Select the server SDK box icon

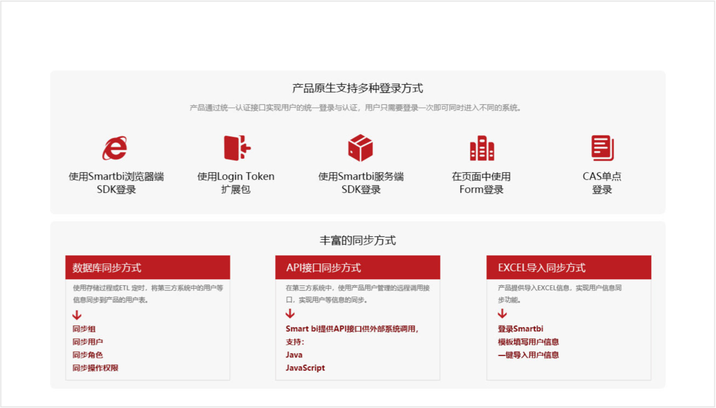coord(360,148)
